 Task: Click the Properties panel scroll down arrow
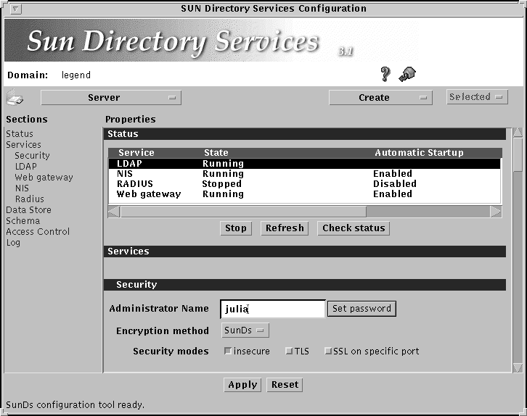[518, 367]
